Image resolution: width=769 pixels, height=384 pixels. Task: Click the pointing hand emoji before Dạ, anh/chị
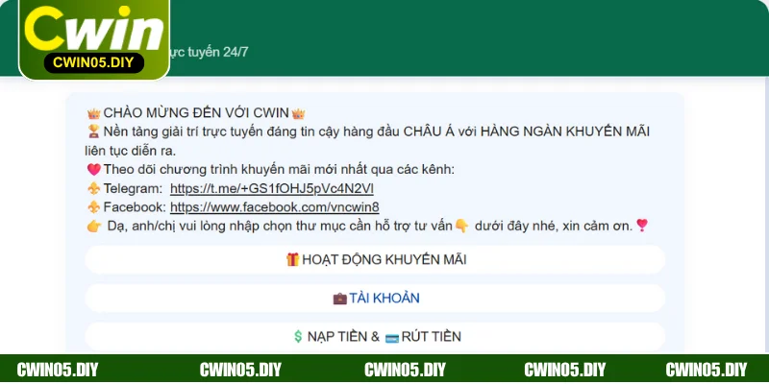[93, 226]
